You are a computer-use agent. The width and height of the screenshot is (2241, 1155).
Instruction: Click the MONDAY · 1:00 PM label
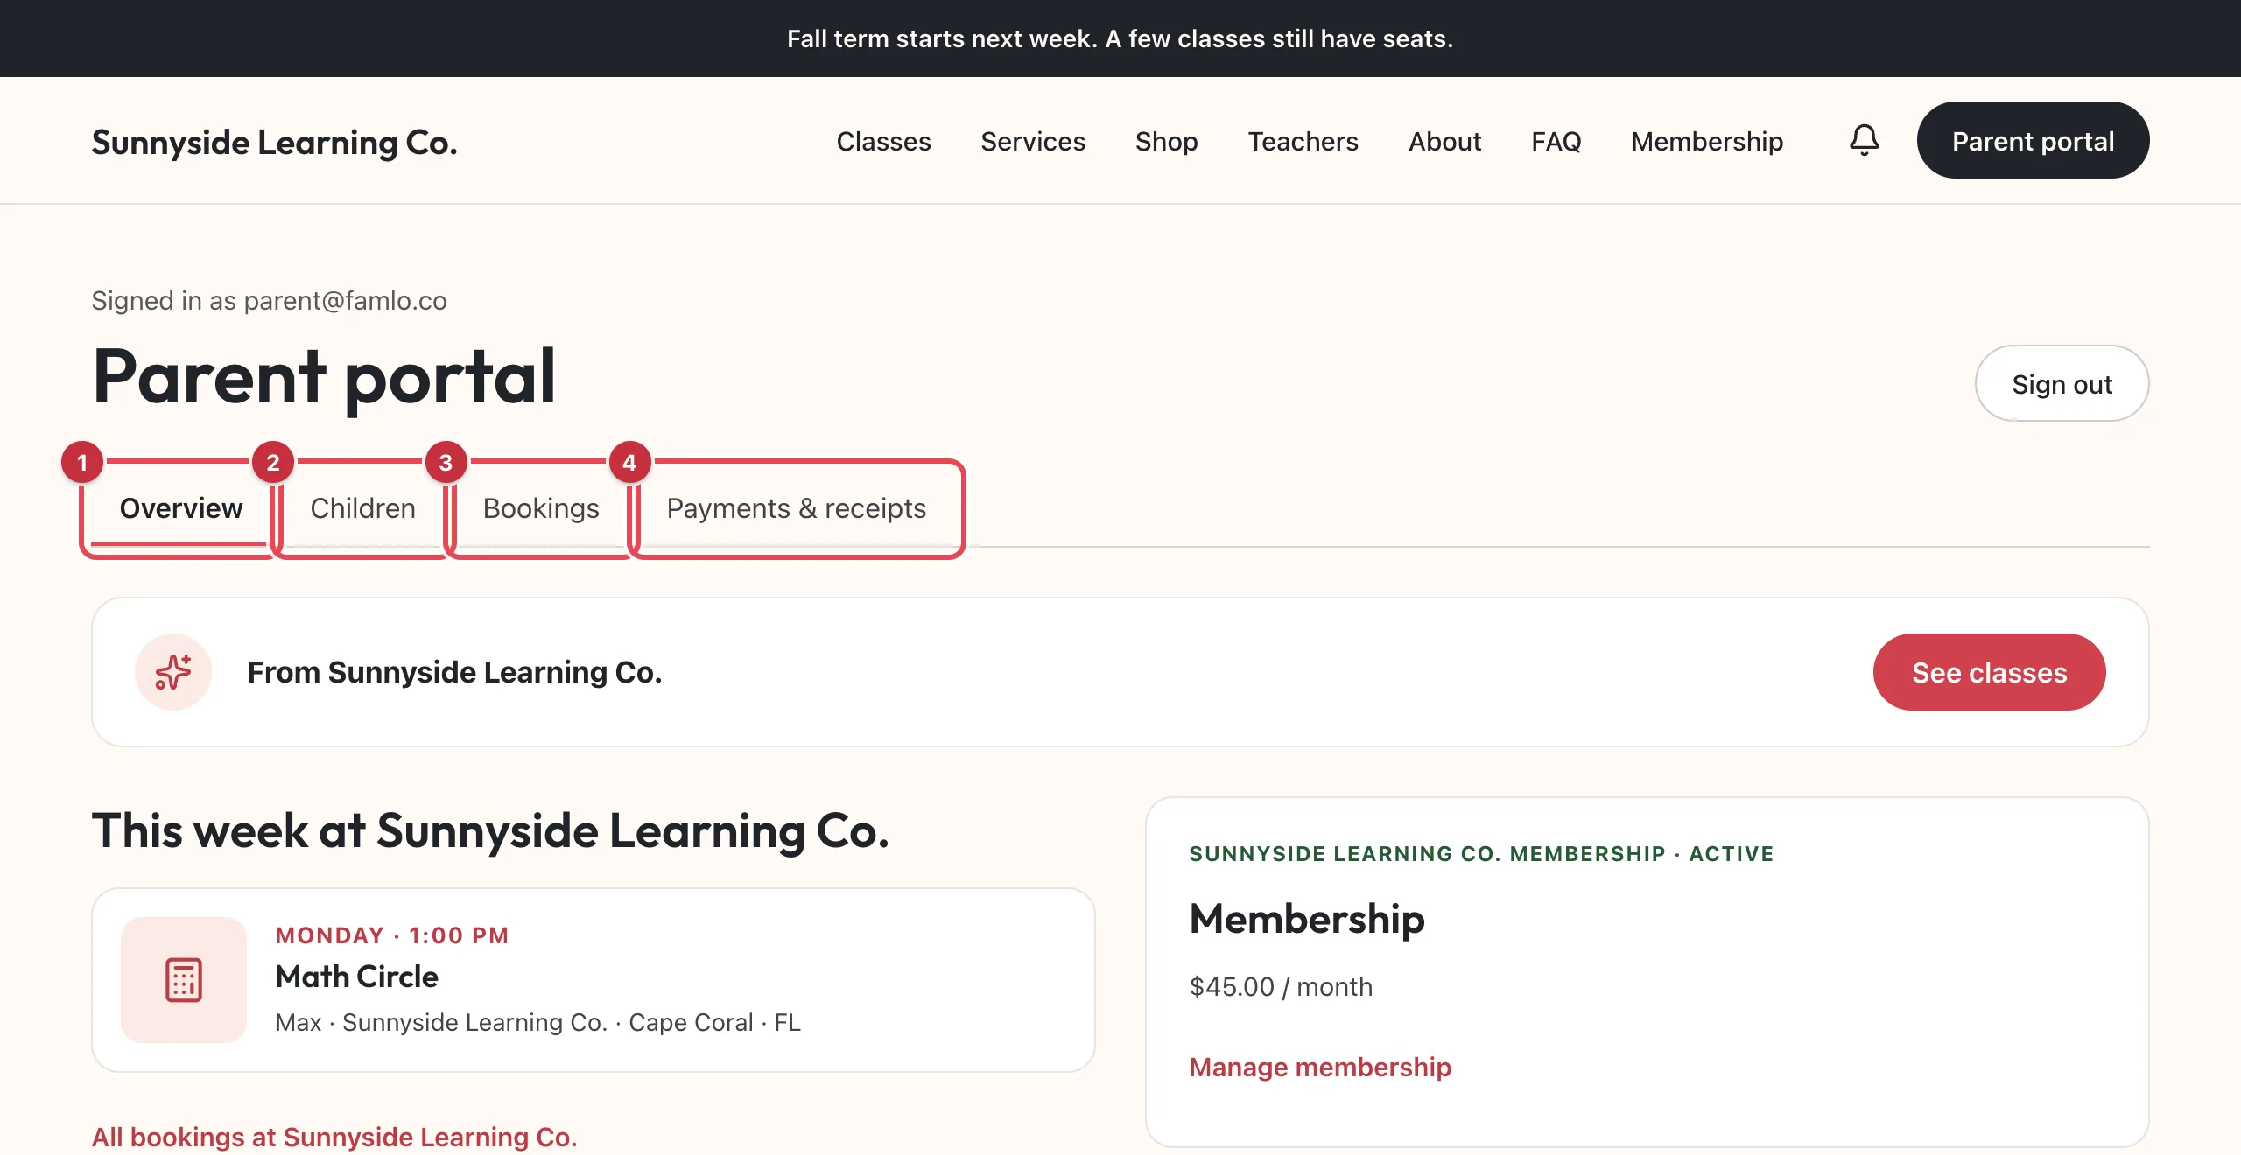pos(391,935)
